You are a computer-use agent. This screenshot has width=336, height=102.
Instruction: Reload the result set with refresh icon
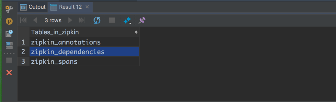coord(97,20)
